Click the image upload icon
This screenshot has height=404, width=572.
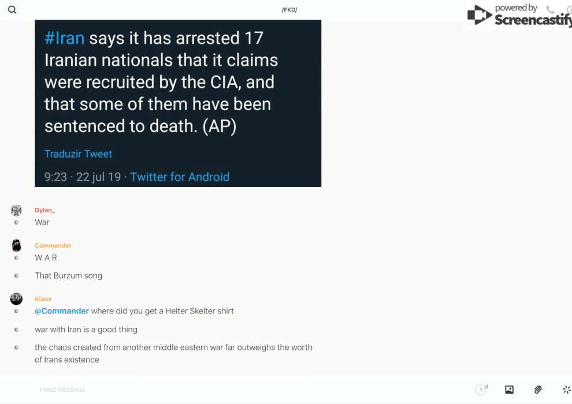tap(509, 390)
